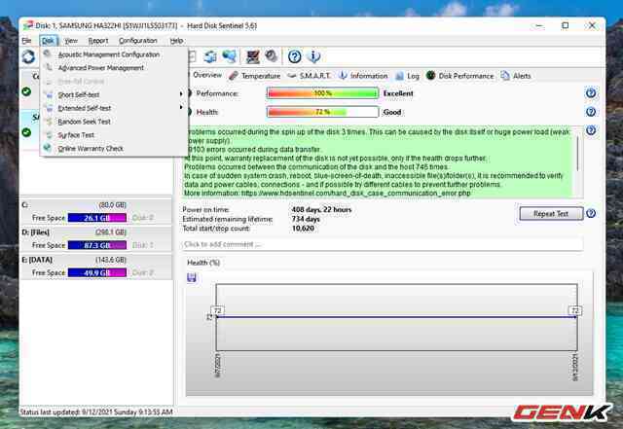This screenshot has height=429, width=623.
Task: Switch to the S.M.A.R.T. tab
Action: coord(310,76)
